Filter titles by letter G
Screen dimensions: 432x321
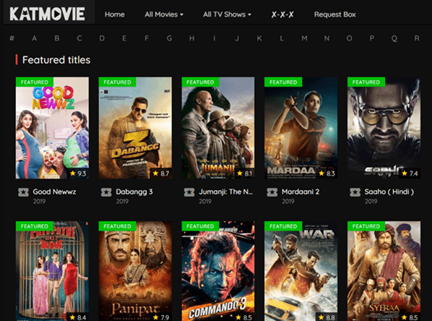pyautogui.click(x=170, y=38)
